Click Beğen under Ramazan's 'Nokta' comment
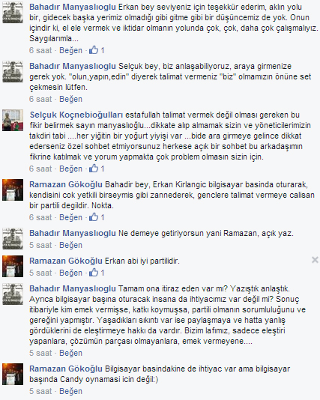This screenshot has width=320, height=400. (70, 217)
